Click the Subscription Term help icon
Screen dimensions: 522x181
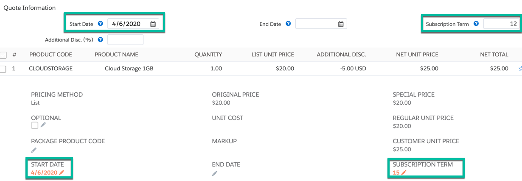point(476,24)
